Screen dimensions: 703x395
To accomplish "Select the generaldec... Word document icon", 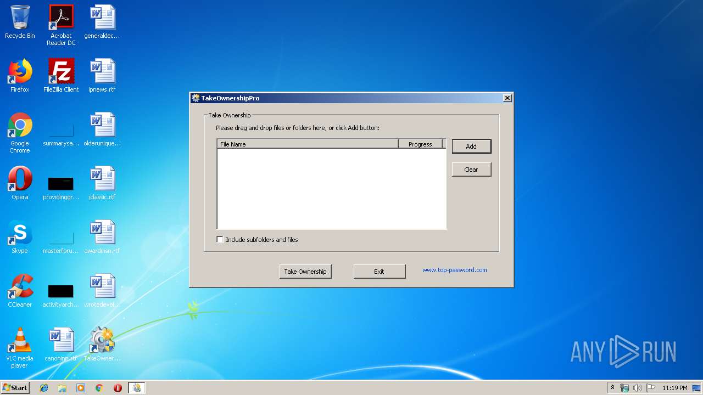I will coord(102,22).
